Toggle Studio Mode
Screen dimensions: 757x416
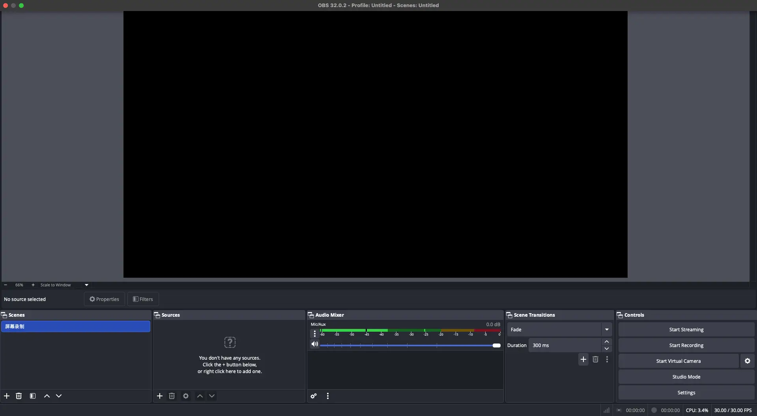[686, 377]
